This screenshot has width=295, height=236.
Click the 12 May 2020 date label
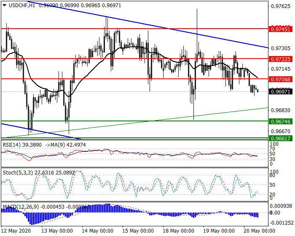16,231
